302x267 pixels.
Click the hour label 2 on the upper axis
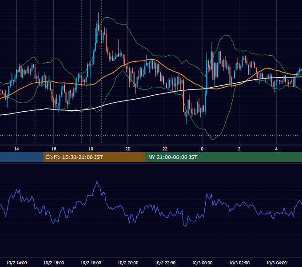(239, 149)
